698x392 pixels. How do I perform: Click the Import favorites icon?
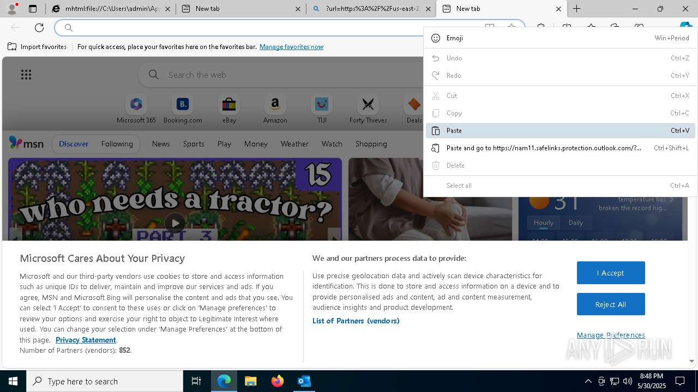12,47
